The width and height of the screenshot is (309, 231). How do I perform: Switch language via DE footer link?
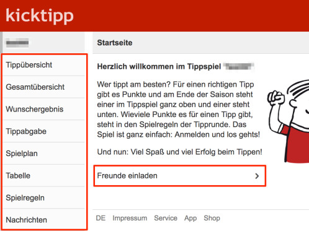(101, 218)
